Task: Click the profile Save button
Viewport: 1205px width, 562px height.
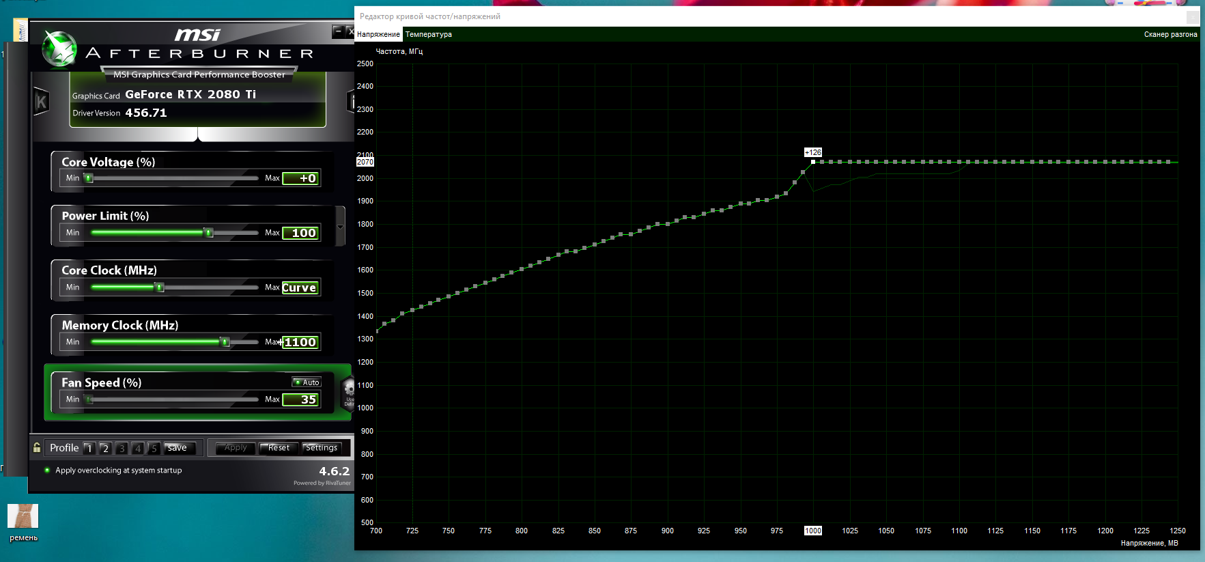Action: 180,448
